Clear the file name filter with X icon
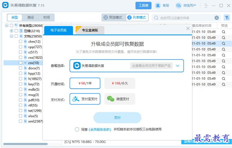The width and height of the screenshot is (232, 148). [x=216, y=18]
